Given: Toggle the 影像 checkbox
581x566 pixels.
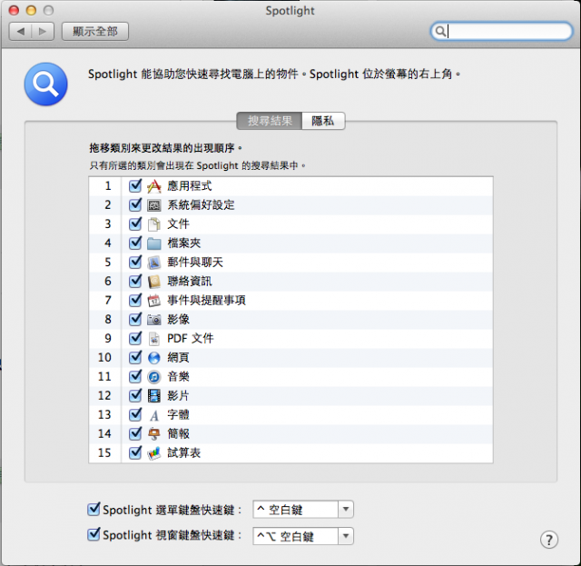Looking at the screenshot, I should pyautogui.click(x=135, y=319).
